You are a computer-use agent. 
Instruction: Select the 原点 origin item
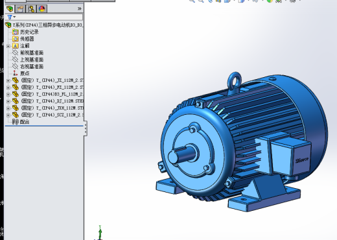(x=21, y=73)
